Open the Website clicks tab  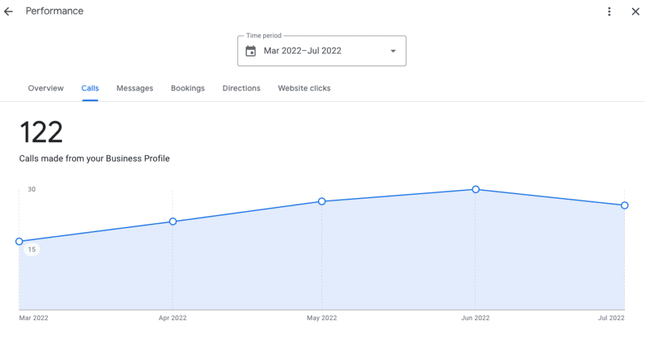click(x=304, y=88)
